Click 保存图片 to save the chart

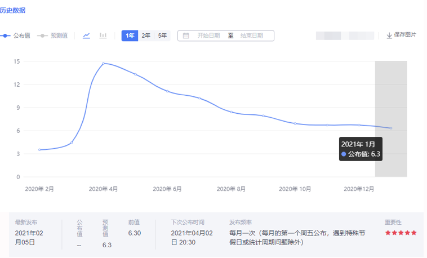click(x=404, y=35)
